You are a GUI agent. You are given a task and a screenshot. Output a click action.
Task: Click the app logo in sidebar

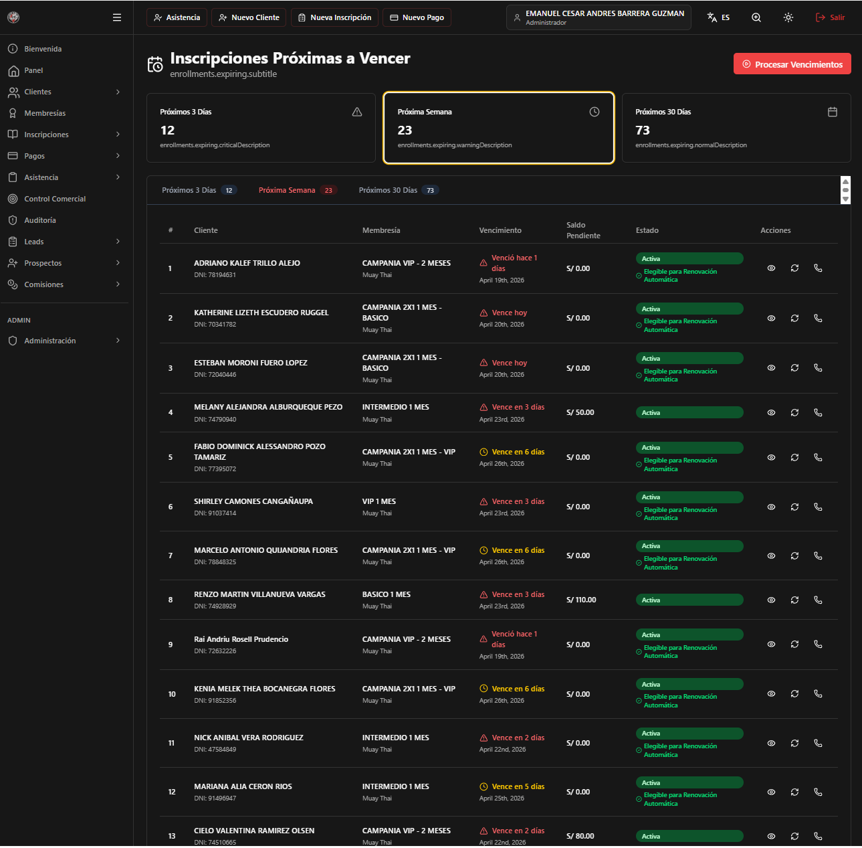13,17
